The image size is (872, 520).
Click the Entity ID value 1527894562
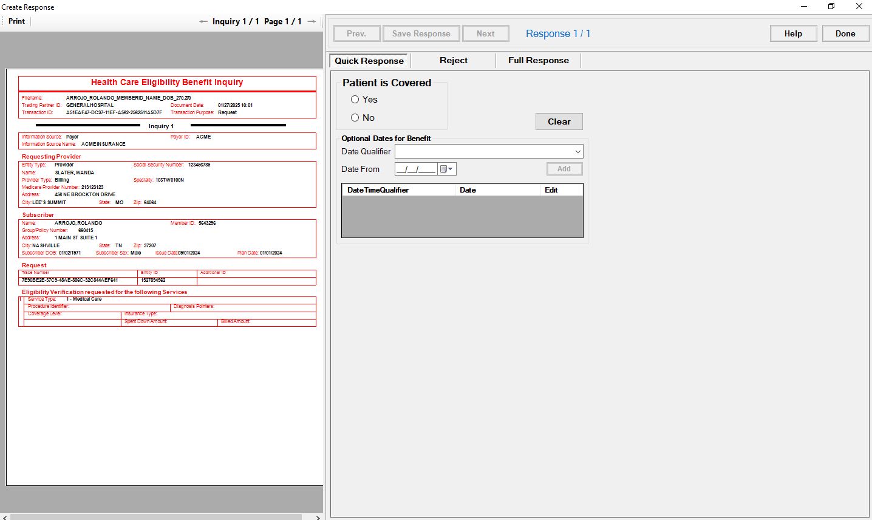tap(153, 280)
